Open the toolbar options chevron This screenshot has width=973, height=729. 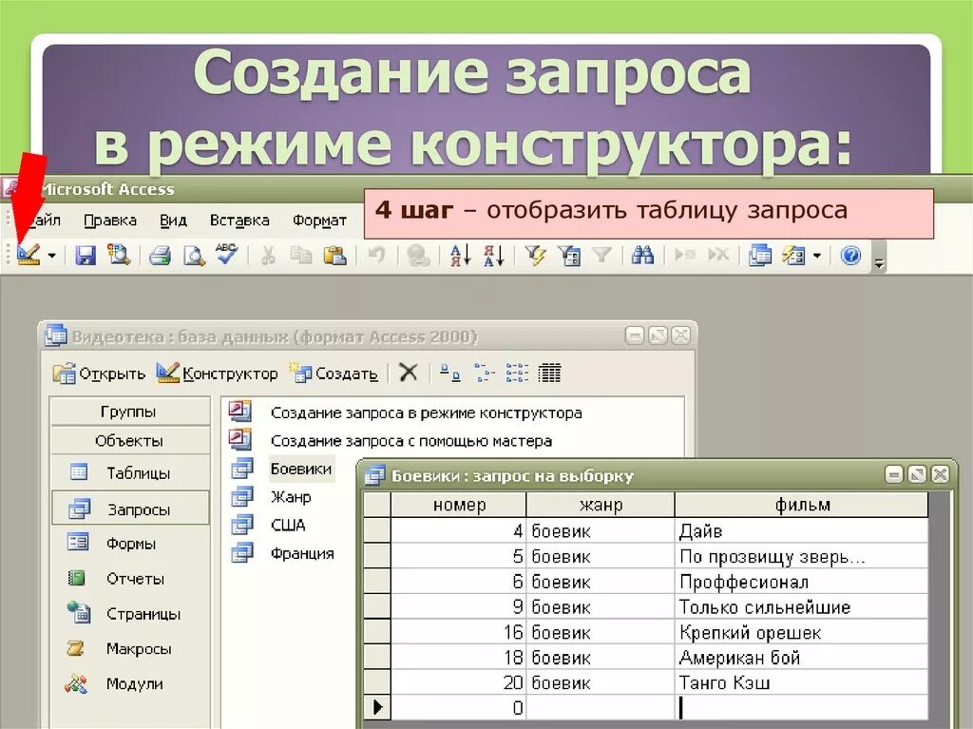[x=879, y=257]
